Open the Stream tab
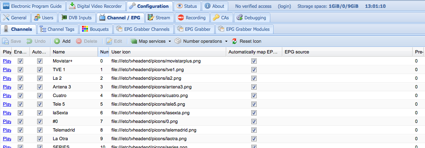This screenshot has width=425, height=148. pos(159,18)
